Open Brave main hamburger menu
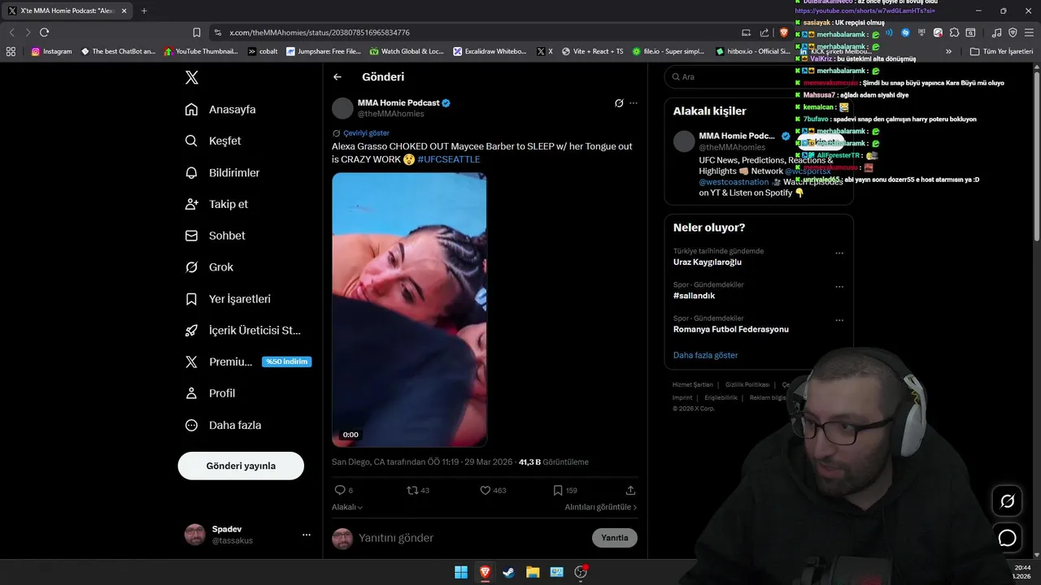This screenshot has height=585, width=1041. pyautogui.click(x=1028, y=32)
